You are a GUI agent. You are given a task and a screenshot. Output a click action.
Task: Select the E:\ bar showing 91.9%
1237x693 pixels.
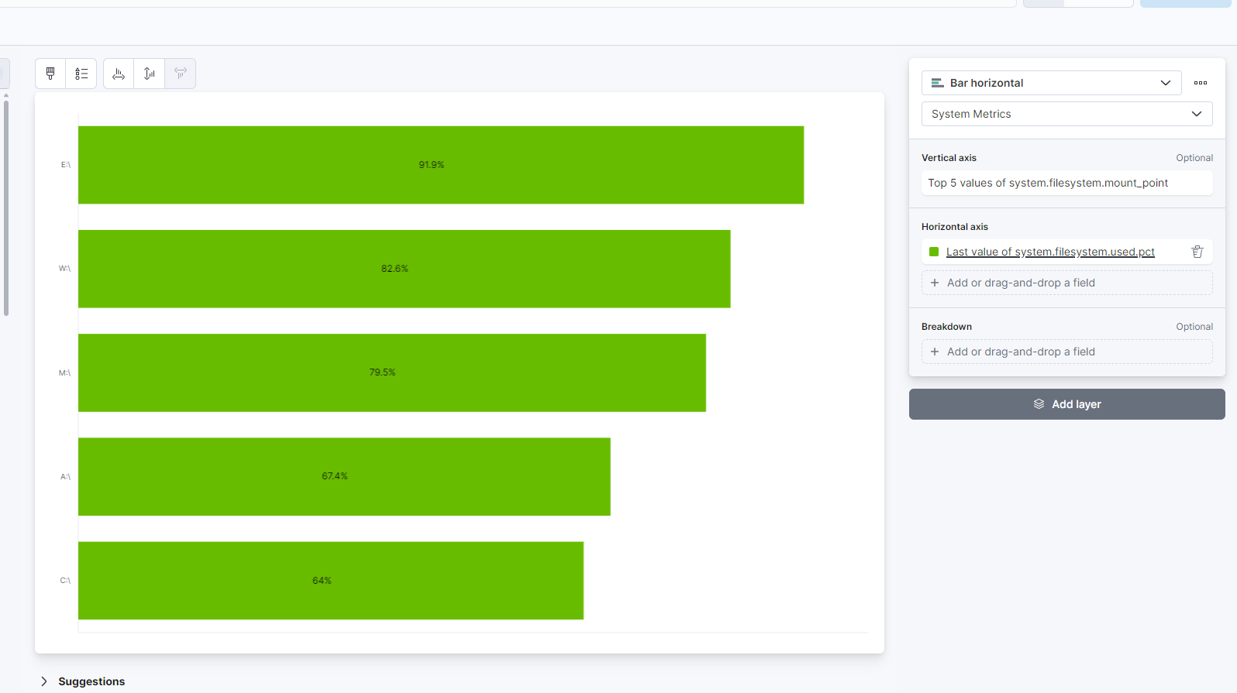click(441, 165)
